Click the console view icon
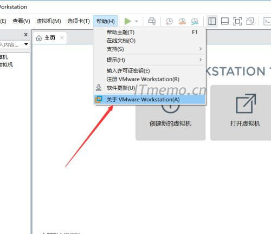Screen dimensions: 271x234 (267, 21)
